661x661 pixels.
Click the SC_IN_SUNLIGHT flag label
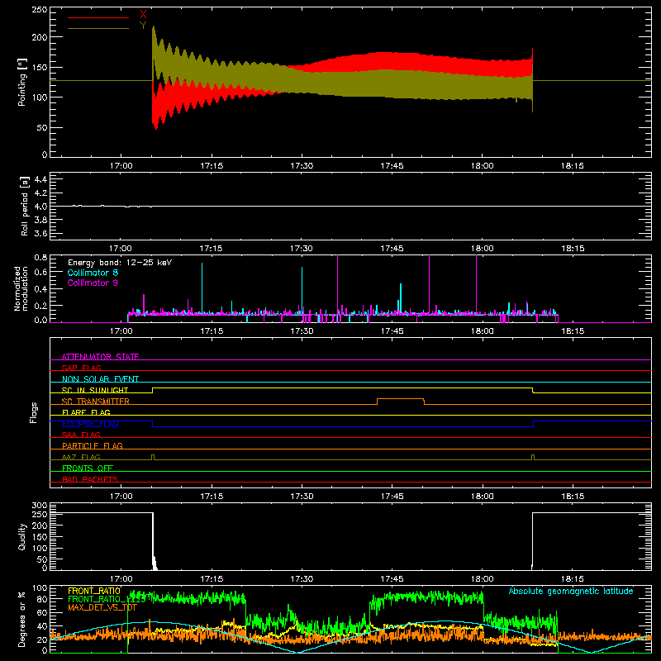pyautogui.click(x=95, y=390)
